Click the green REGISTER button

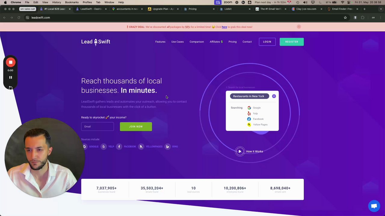pos(292,42)
